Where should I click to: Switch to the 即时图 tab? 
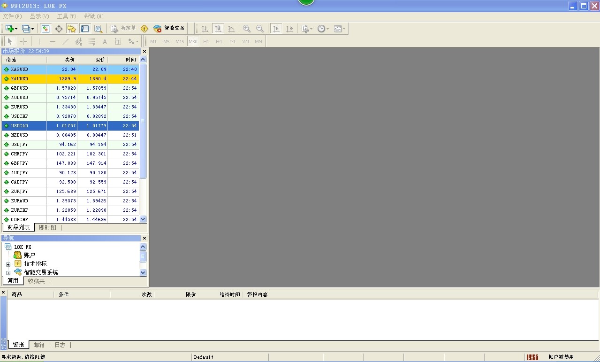coord(47,227)
